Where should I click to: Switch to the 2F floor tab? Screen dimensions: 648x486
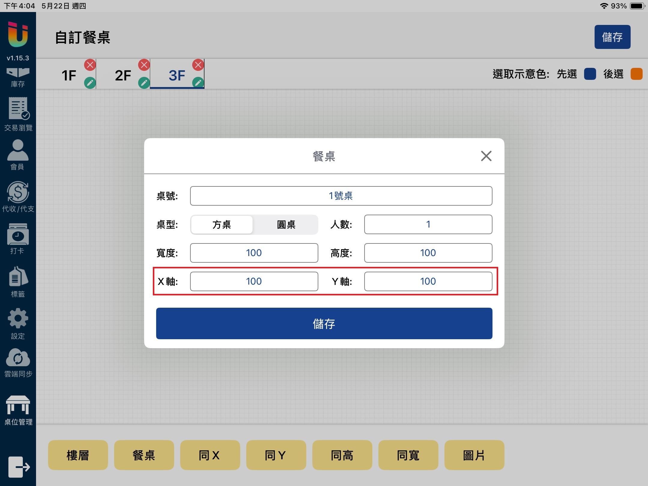tap(123, 75)
